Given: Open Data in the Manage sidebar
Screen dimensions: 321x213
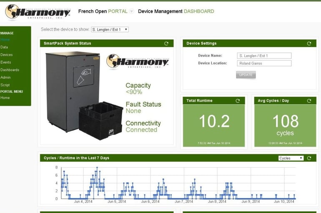Looking at the screenshot, I should [4, 47].
